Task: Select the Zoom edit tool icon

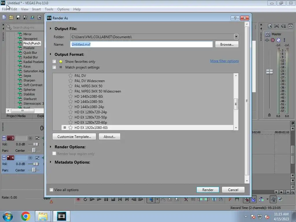Action: click(177, 199)
